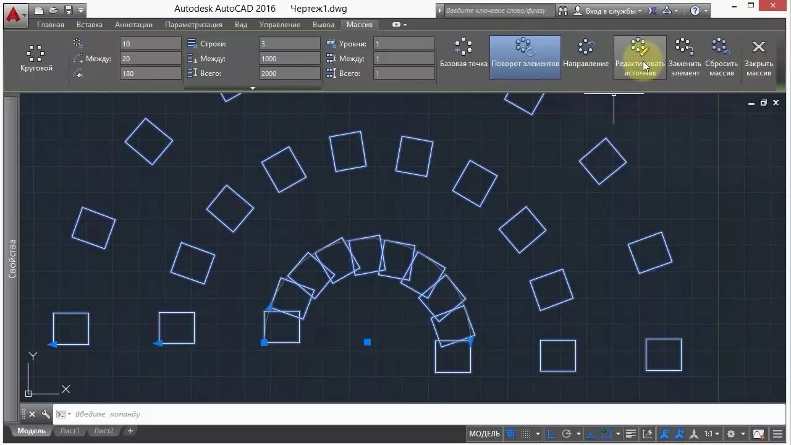Toggle the Направление array direction

pyautogui.click(x=586, y=54)
